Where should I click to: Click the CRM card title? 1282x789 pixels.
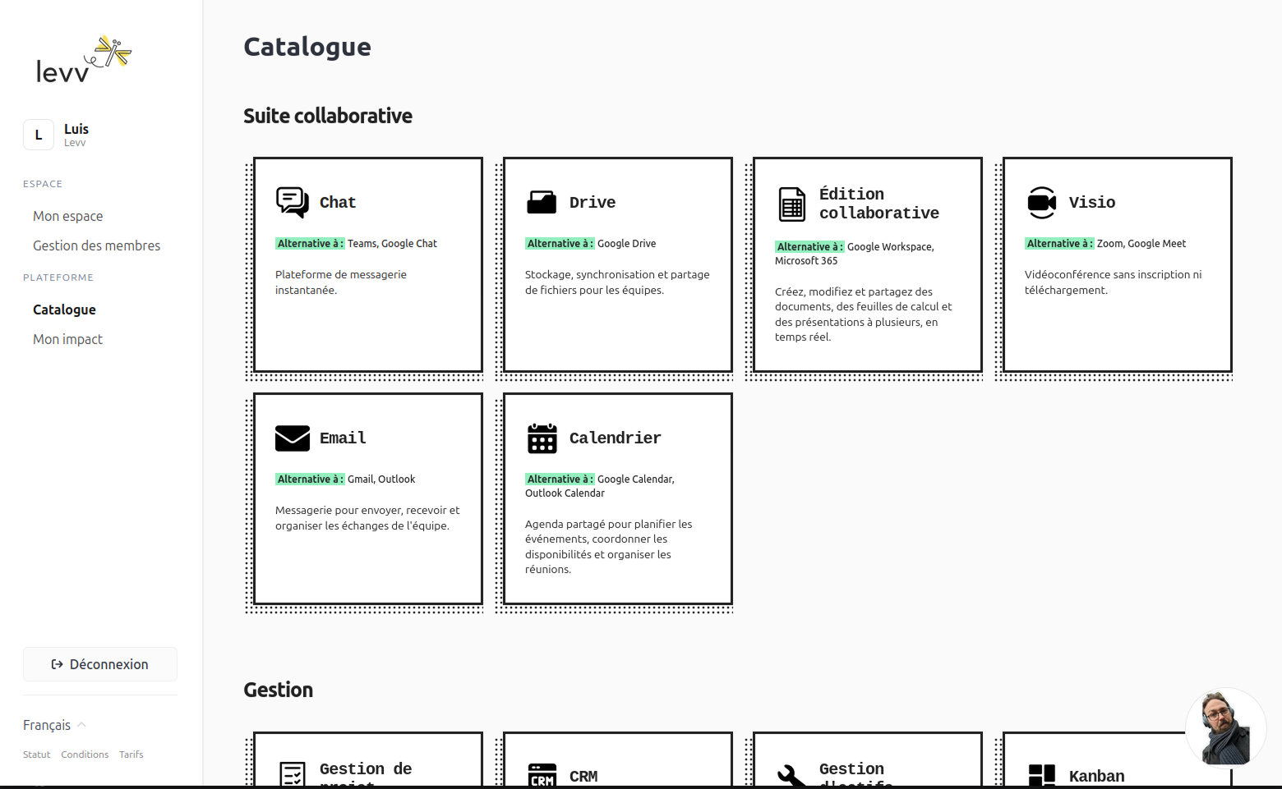tap(583, 776)
